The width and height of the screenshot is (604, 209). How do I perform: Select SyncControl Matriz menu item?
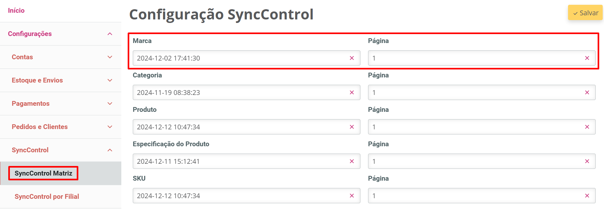(x=43, y=173)
